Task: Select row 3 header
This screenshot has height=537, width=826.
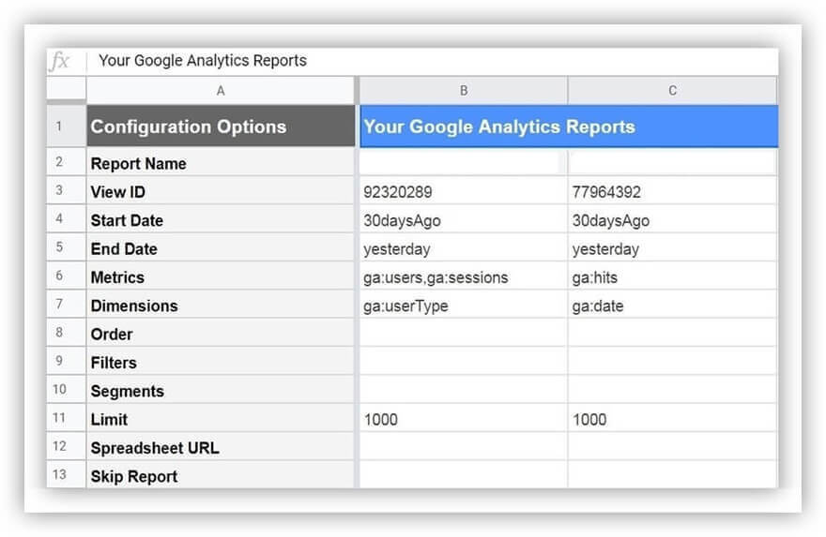Action: pyautogui.click(x=67, y=190)
